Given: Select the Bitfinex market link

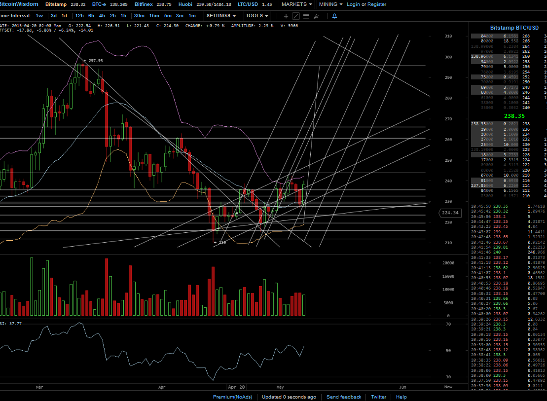Looking at the screenshot, I should pos(144,4).
